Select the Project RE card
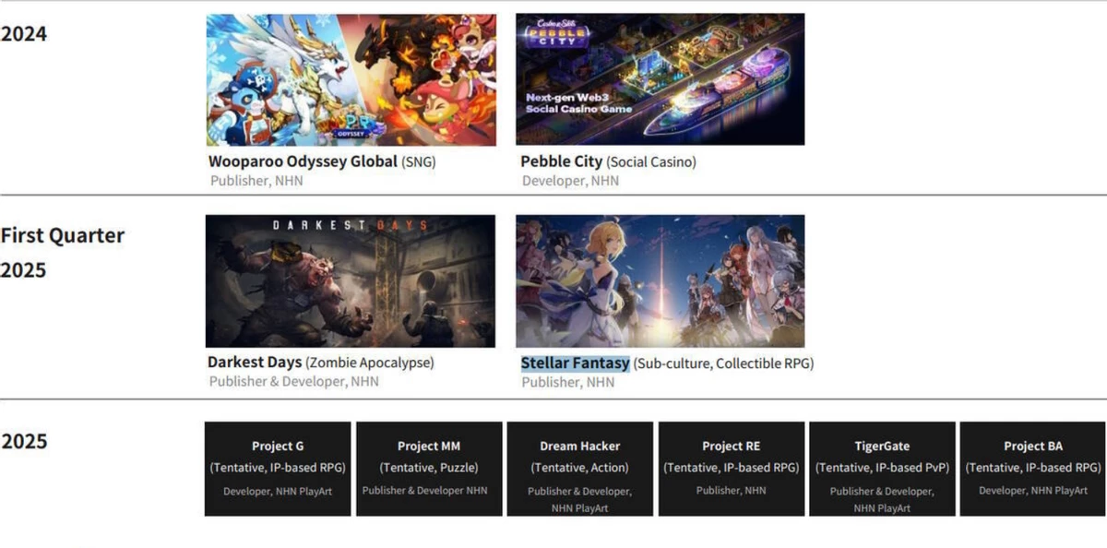Screen dimensions: 1107x548 [732, 469]
